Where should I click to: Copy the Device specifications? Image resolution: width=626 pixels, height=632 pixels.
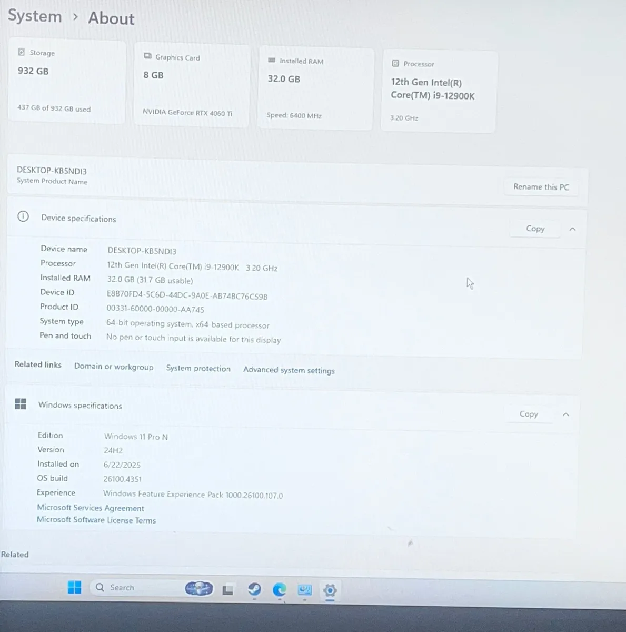click(x=535, y=229)
